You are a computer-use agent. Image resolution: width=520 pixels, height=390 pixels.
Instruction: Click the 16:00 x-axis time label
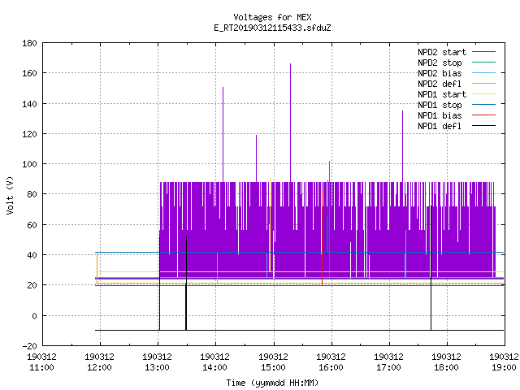tap(331, 367)
